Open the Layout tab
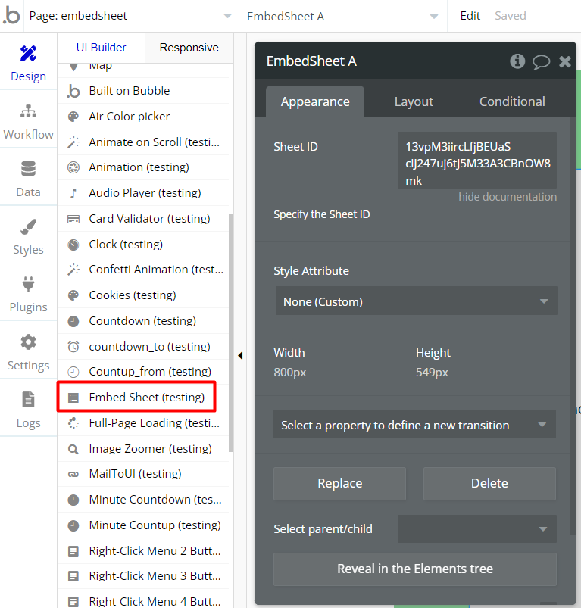581x608 pixels. coord(414,101)
